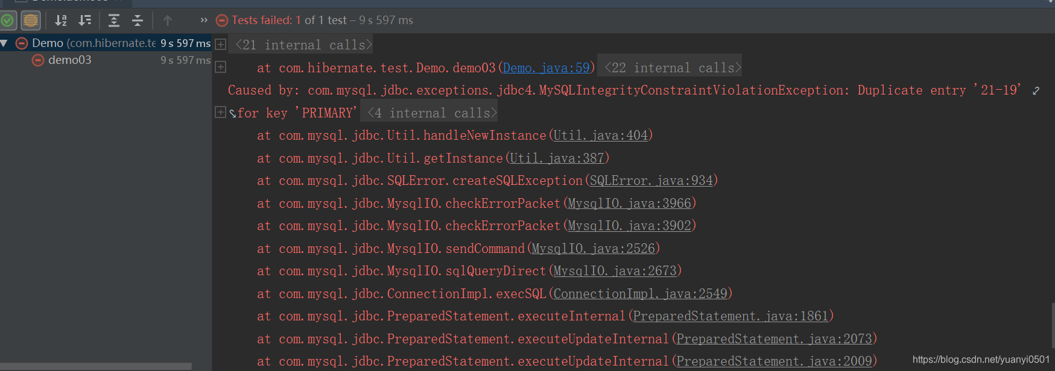The image size is (1055, 371).
Task: Click the red failed icon in status line
Action: pyautogui.click(x=222, y=20)
